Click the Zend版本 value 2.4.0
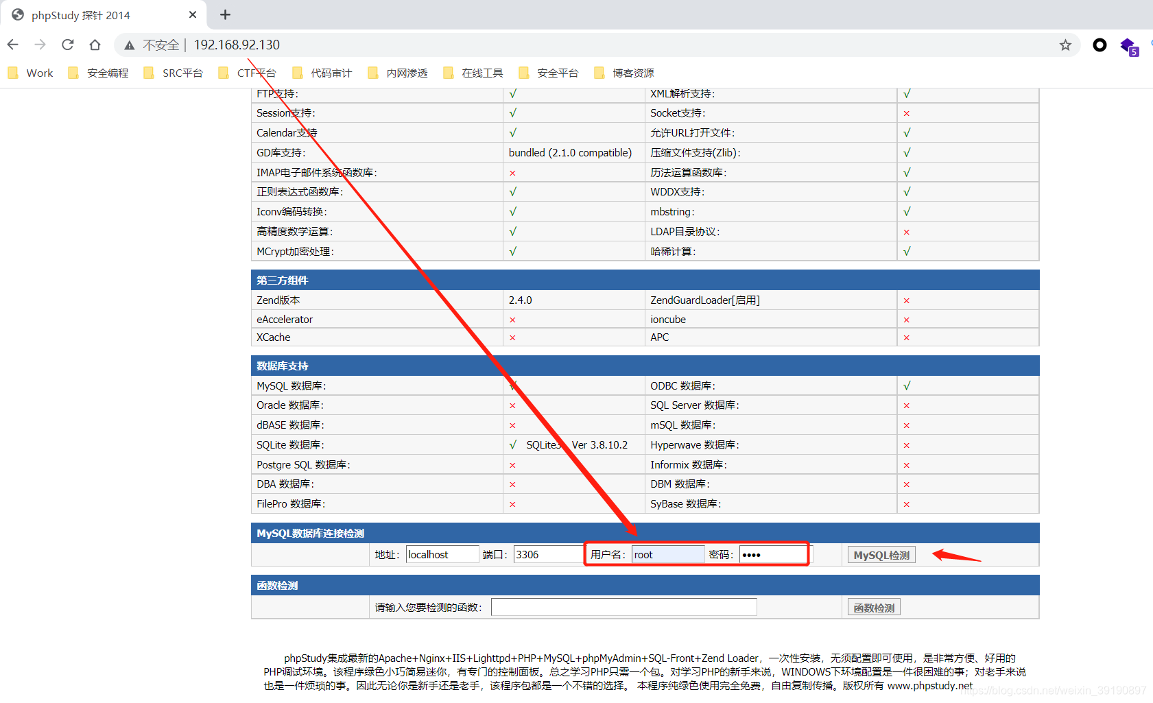This screenshot has height=703, width=1153. (520, 300)
